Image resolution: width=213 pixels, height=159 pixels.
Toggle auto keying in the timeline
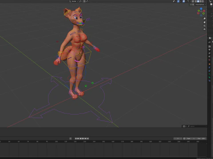(71, 139)
